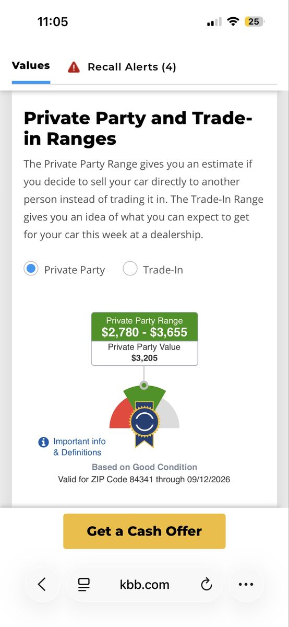Open the Recall Alerts (4) tab

pos(132,67)
